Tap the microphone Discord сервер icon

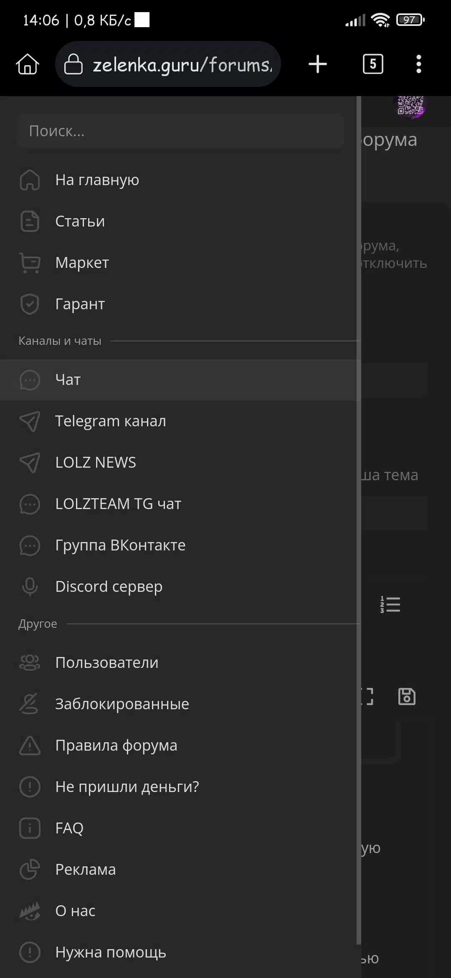point(30,587)
